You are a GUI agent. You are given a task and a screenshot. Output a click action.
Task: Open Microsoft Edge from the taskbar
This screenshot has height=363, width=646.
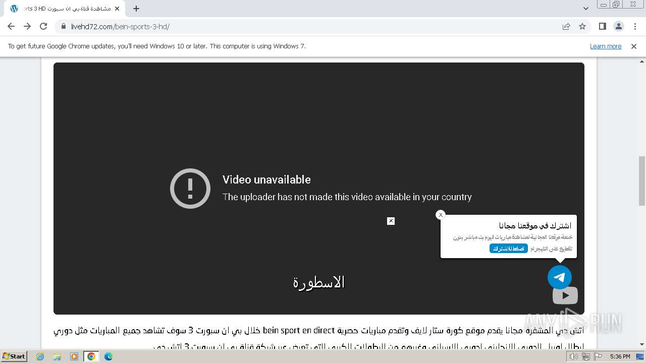[x=109, y=356]
